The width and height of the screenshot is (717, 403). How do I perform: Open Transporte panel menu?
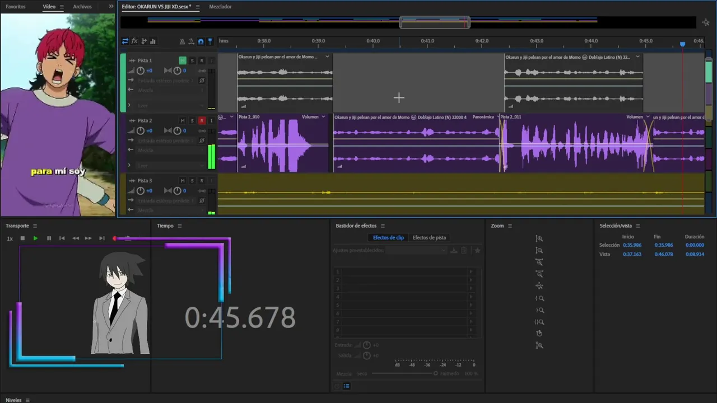coord(35,226)
